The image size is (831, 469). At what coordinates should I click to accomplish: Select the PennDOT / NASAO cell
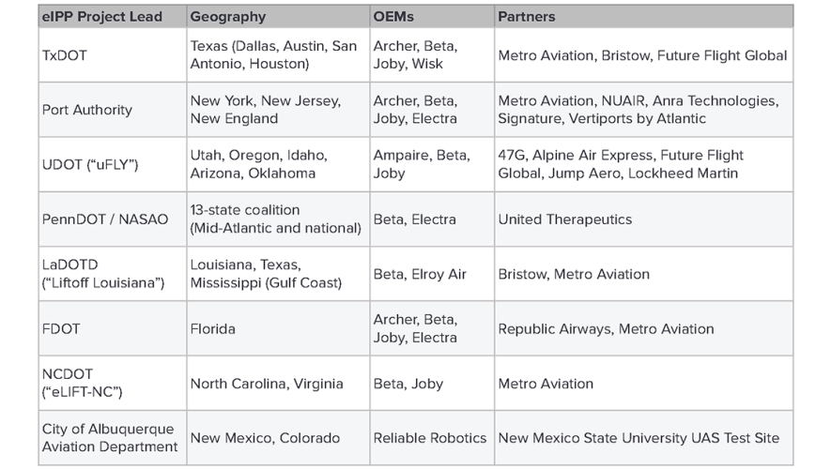105,219
